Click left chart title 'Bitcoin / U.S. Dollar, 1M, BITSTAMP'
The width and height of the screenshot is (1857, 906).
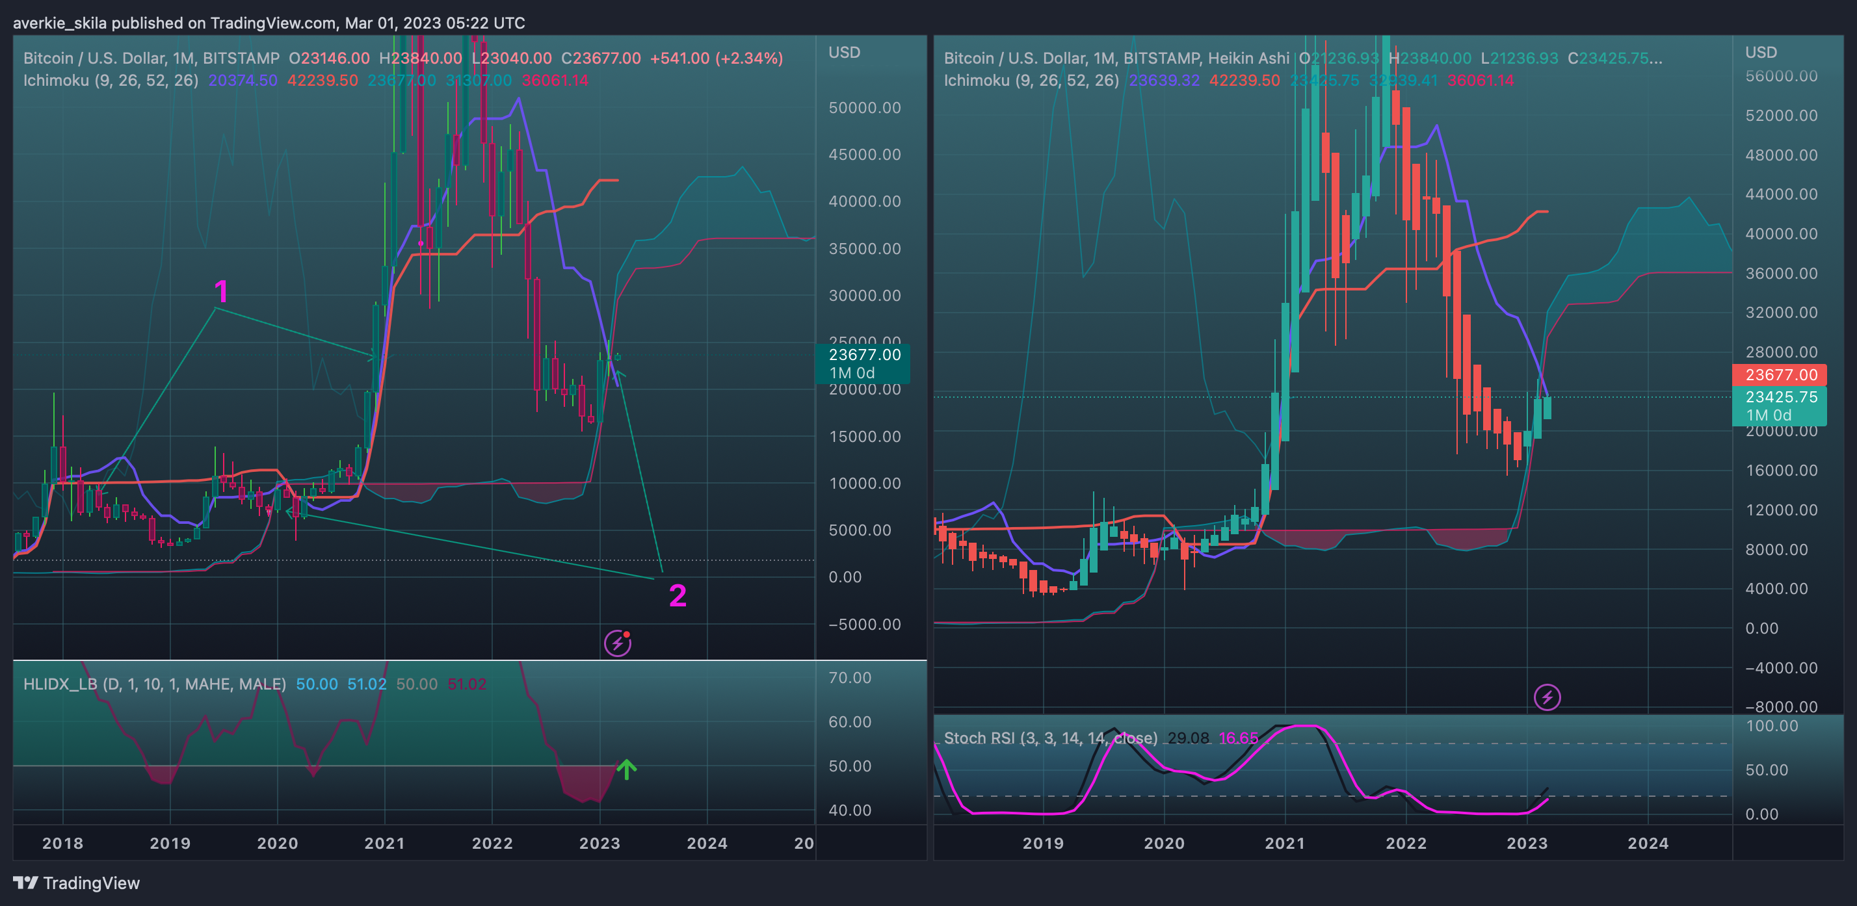click(151, 58)
